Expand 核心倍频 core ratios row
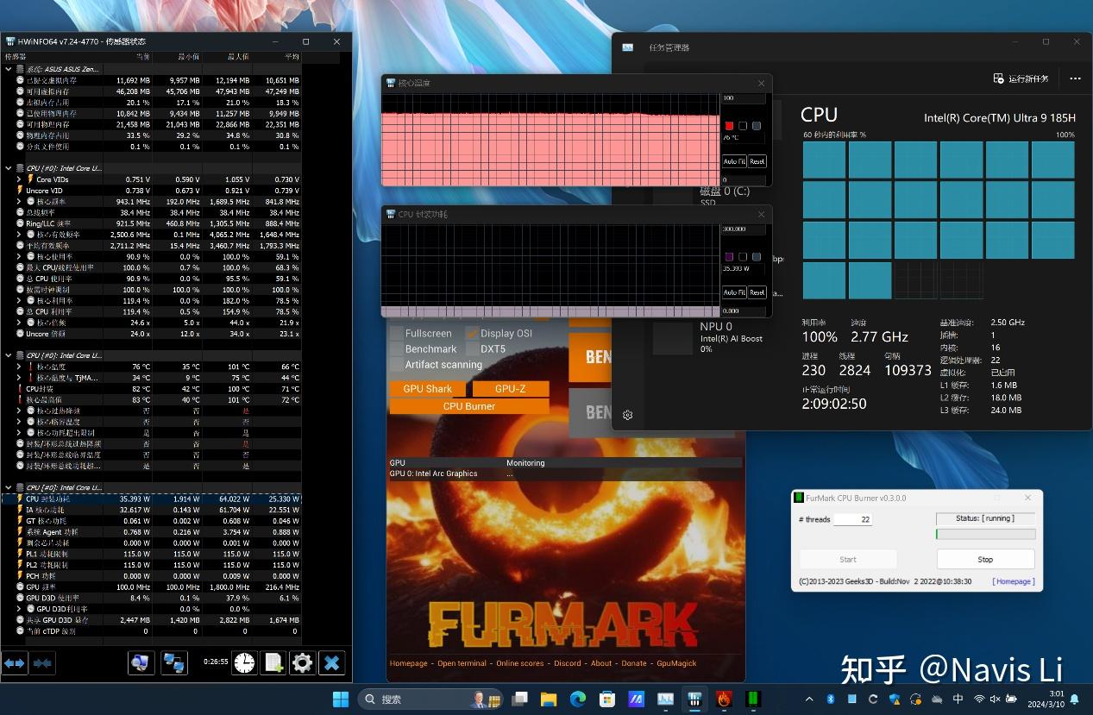The height and width of the screenshot is (715, 1093). pyautogui.click(x=19, y=323)
